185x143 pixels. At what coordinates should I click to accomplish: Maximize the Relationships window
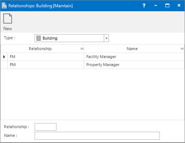pyautogui.click(x=167, y=5)
